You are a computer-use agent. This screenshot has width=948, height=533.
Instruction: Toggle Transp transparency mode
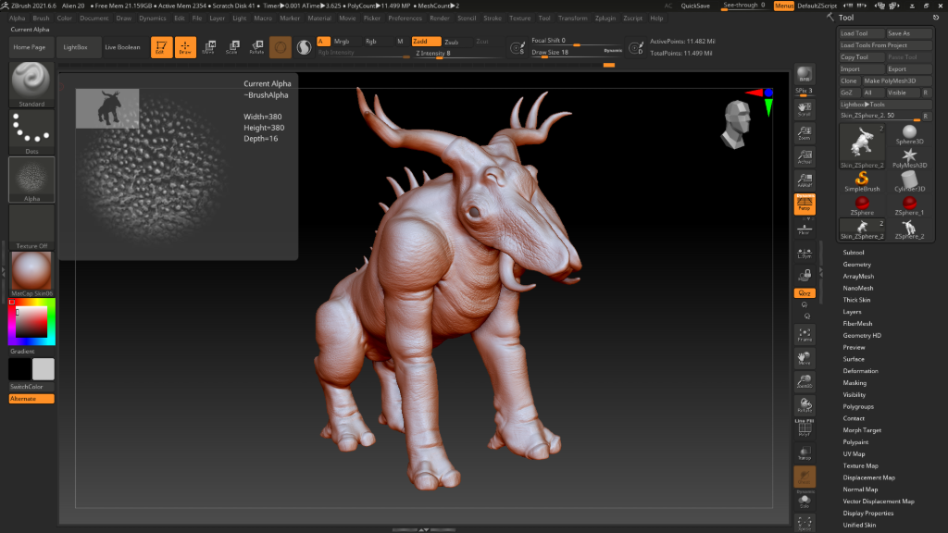[805, 452]
